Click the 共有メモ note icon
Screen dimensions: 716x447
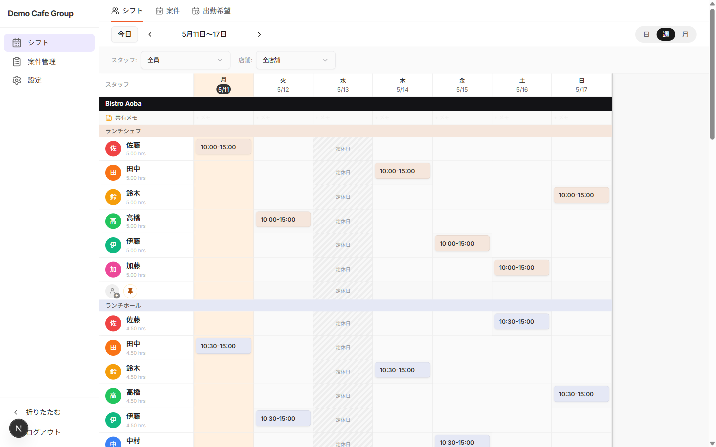coord(109,118)
